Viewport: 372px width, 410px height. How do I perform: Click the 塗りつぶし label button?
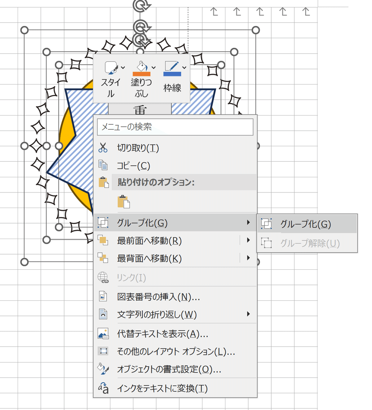[141, 88]
